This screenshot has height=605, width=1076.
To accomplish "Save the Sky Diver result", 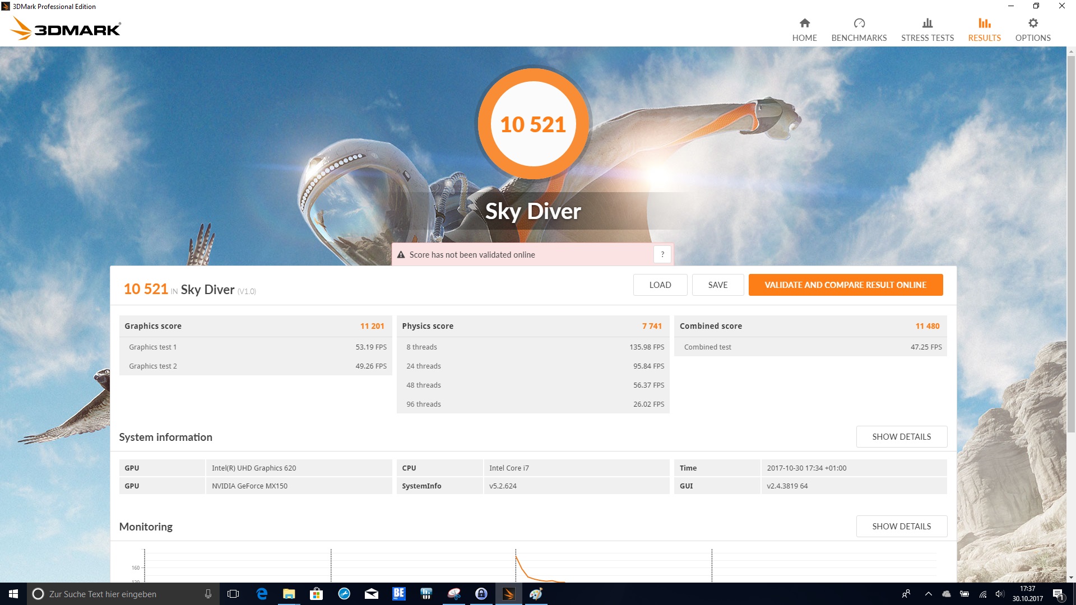I will pos(717,285).
